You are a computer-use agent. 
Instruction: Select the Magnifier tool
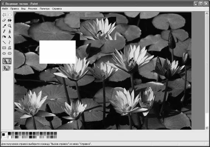pyautogui.click(x=10, y=26)
